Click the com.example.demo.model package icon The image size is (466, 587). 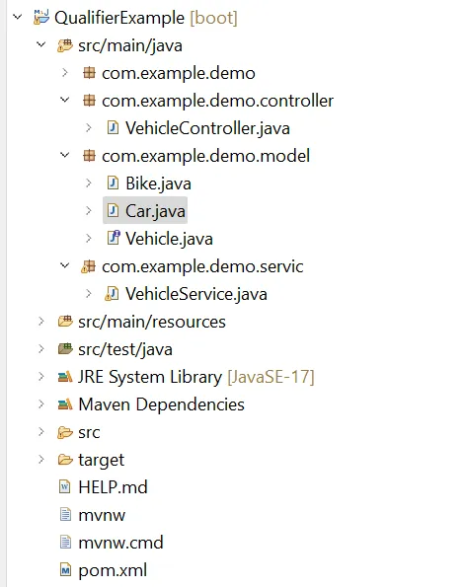pos(89,155)
